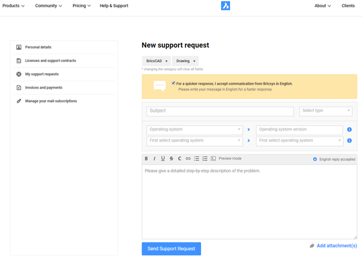Expand the Products menu
The width and height of the screenshot is (362, 256).
[14, 6]
